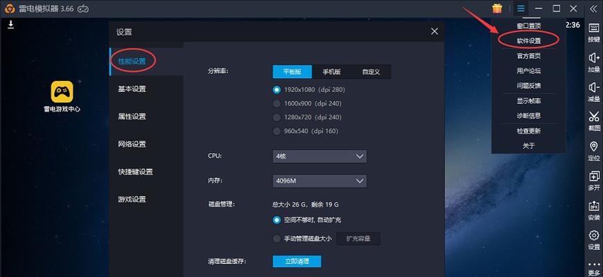Open the hamburger menu in title bar
This screenshot has width=603, height=277.
coord(521,8)
